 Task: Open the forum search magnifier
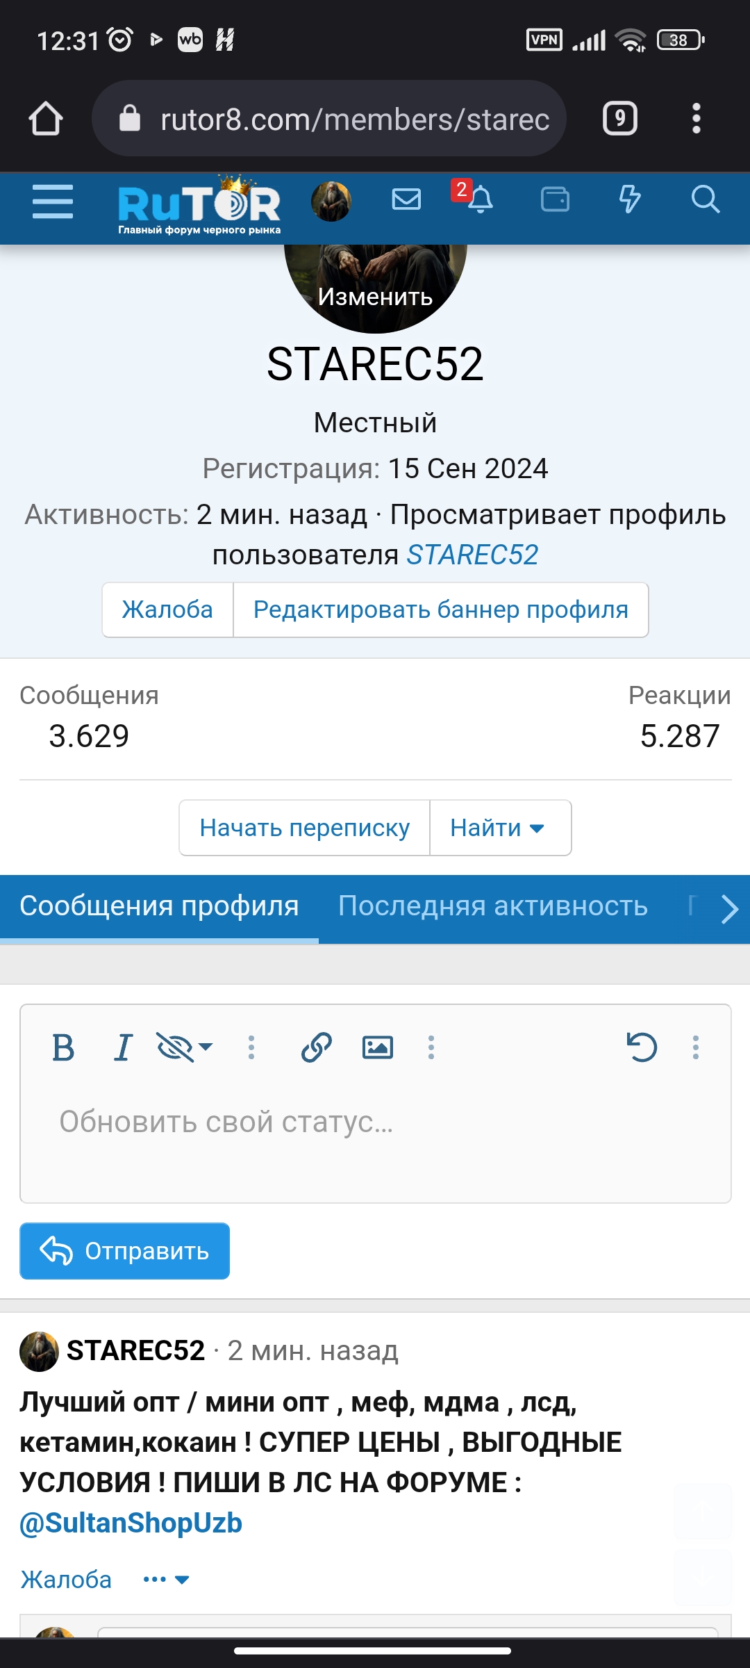705,200
